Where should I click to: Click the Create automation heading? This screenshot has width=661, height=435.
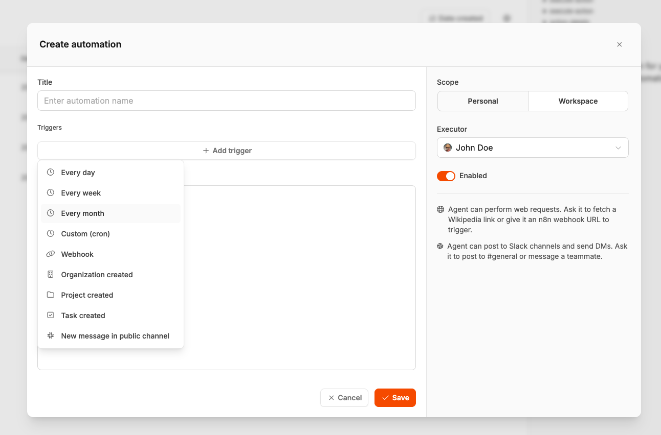pos(80,44)
